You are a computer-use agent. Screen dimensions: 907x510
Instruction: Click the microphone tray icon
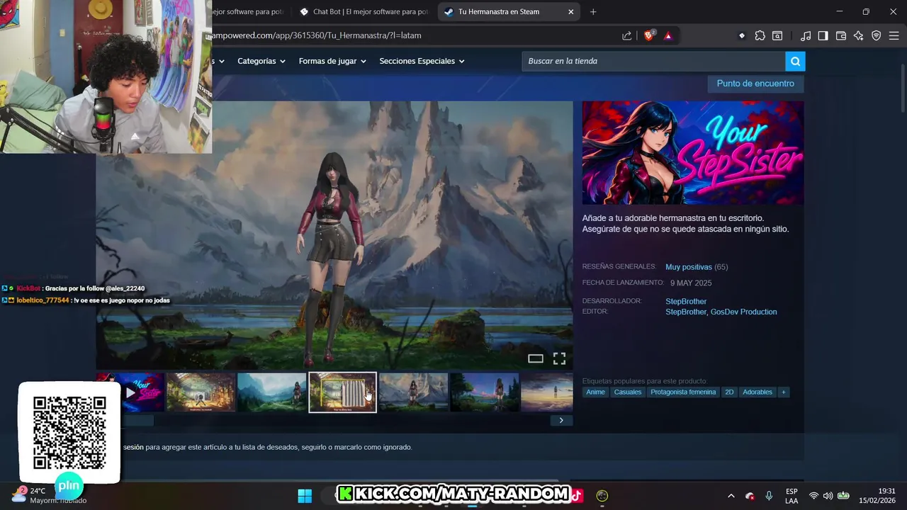coord(769,496)
